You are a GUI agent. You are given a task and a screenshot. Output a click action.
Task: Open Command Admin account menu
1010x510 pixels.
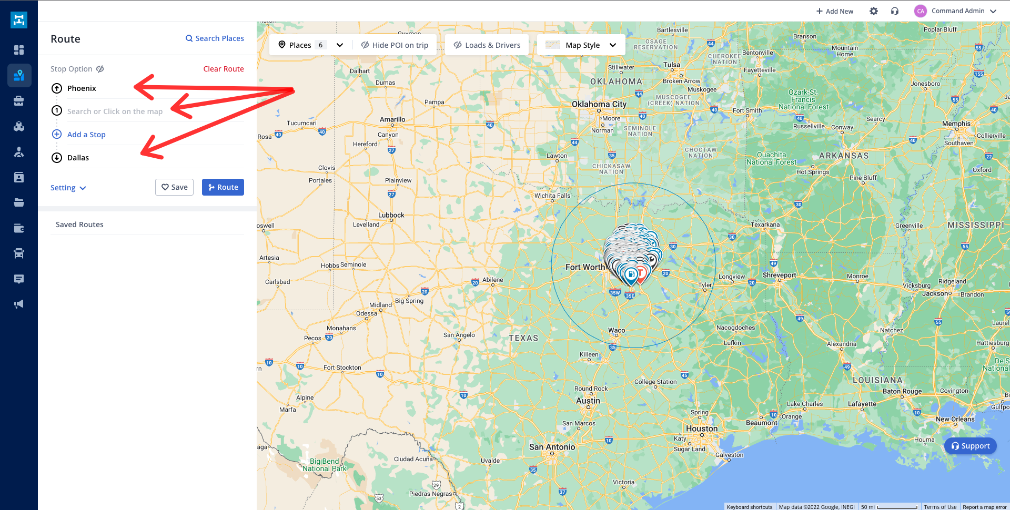(x=955, y=11)
